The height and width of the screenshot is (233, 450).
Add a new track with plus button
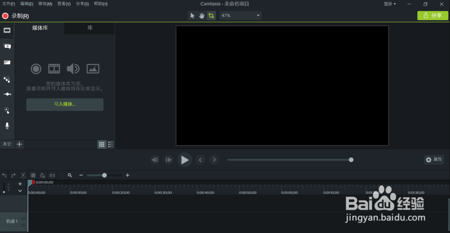(20, 184)
